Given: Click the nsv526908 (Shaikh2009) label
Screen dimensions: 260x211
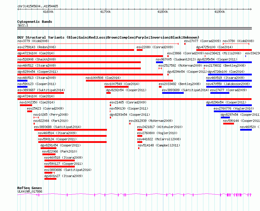Looking at the screenshot, I should tap(37, 59).
